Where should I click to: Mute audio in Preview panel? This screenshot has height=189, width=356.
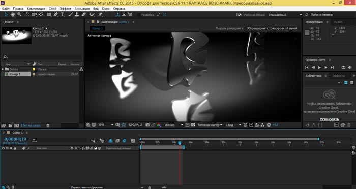[x=350, y=67]
